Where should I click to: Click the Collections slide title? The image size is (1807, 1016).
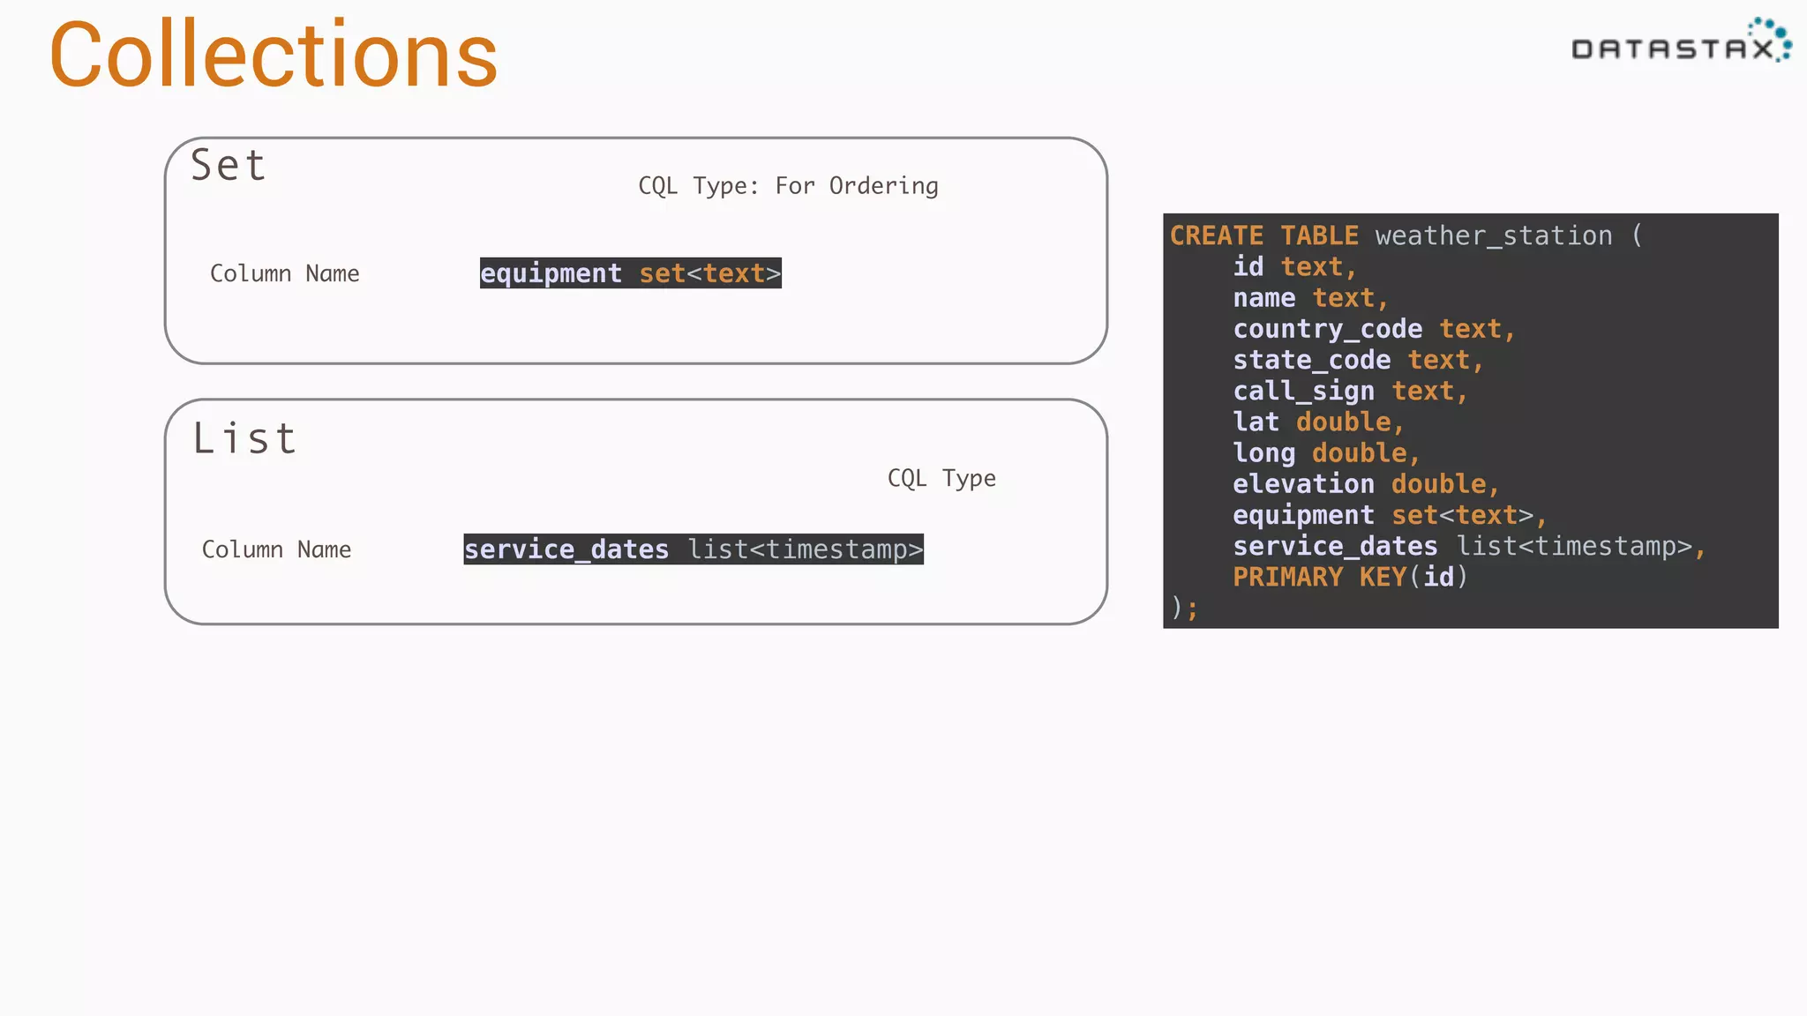(x=274, y=56)
